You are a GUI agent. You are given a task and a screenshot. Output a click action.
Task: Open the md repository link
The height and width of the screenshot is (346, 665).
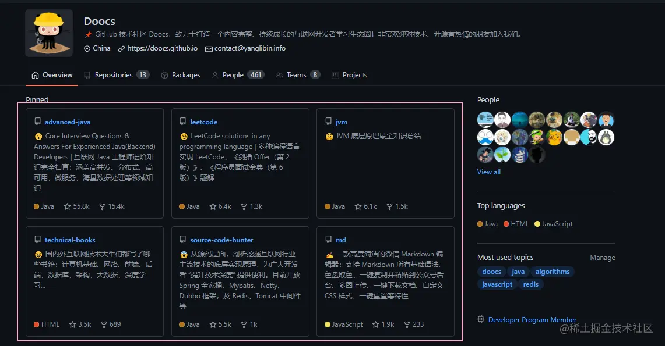pos(341,240)
